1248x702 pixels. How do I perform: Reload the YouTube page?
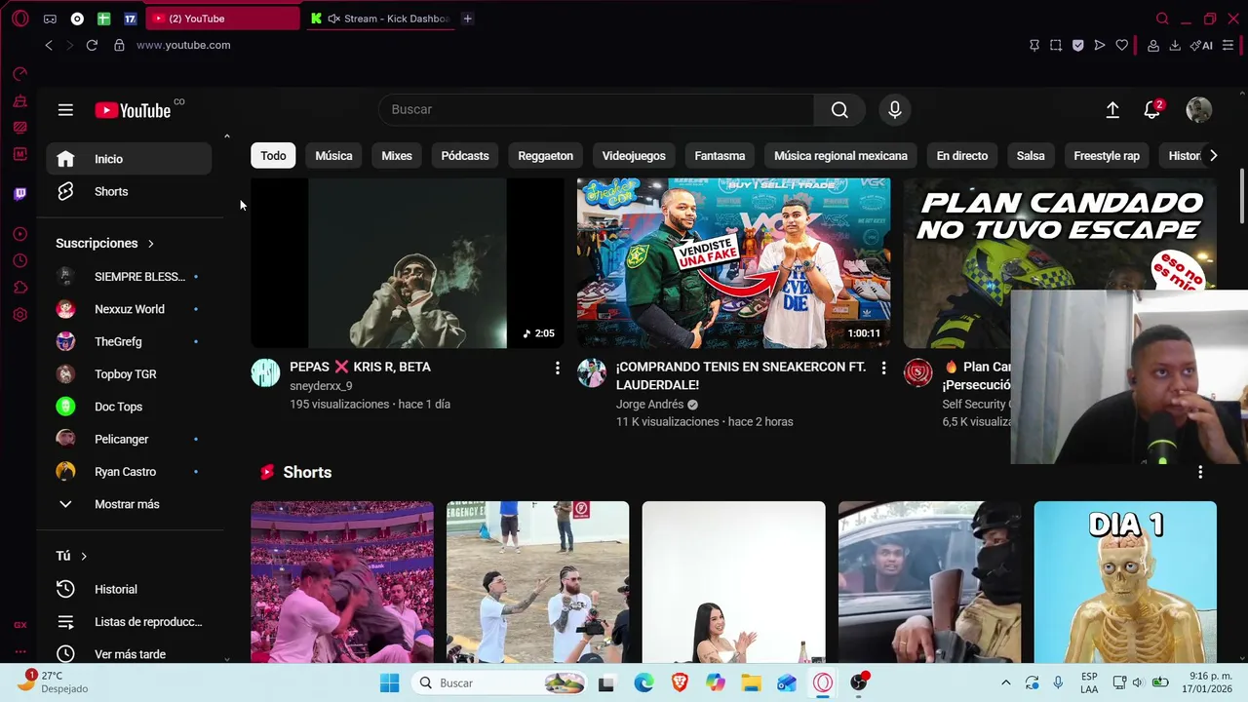92,45
